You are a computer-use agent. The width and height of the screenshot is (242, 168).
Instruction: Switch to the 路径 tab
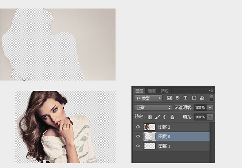coord(165,90)
